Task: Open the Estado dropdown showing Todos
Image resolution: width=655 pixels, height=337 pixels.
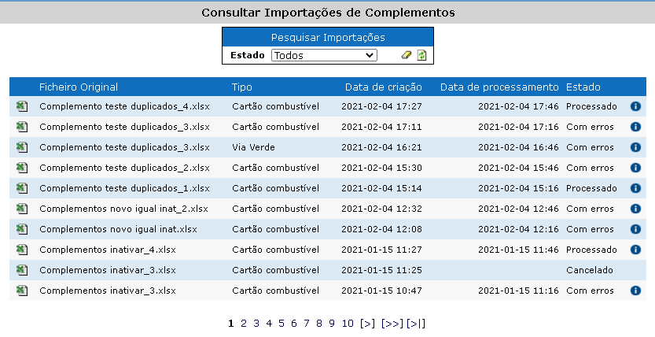Action: pyautogui.click(x=324, y=55)
